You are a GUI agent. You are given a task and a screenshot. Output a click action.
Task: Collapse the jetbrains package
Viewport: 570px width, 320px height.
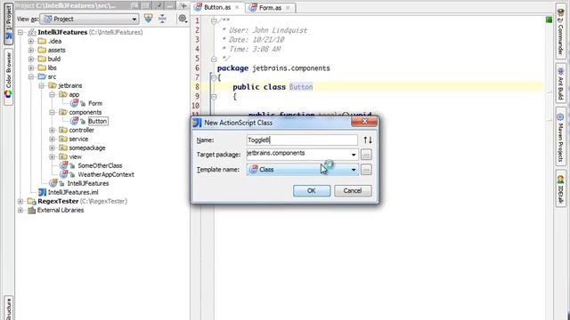pos(42,85)
